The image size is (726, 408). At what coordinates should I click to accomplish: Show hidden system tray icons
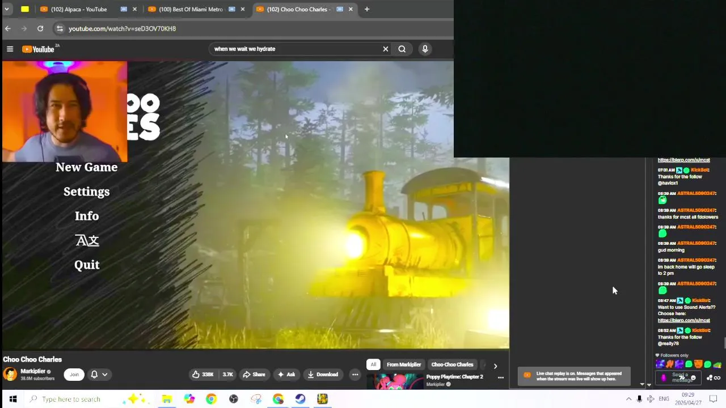click(628, 399)
